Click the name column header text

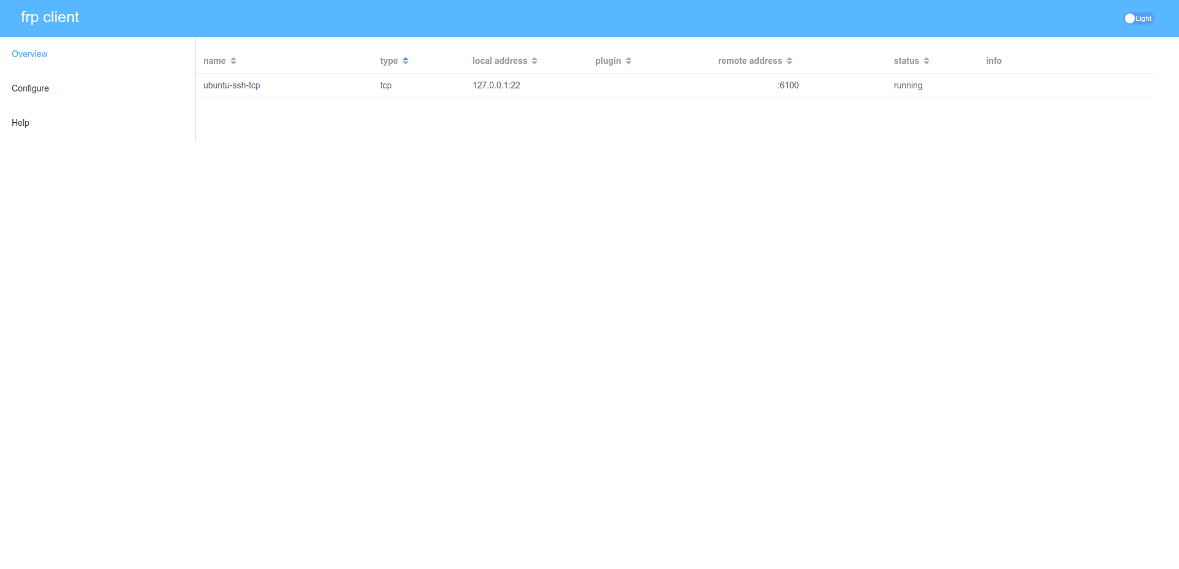point(214,61)
